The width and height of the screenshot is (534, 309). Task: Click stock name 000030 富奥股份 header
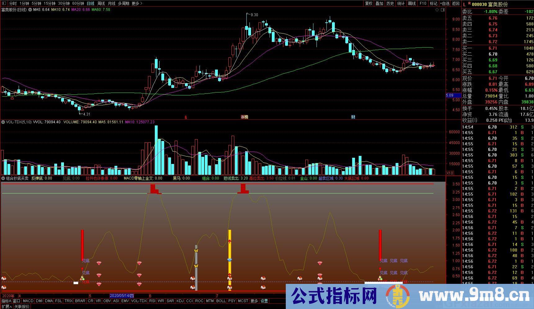pos(490,4)
